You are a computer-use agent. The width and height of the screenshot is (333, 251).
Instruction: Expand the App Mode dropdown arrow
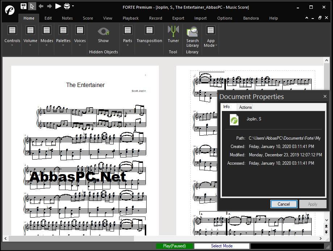(216, 45)
